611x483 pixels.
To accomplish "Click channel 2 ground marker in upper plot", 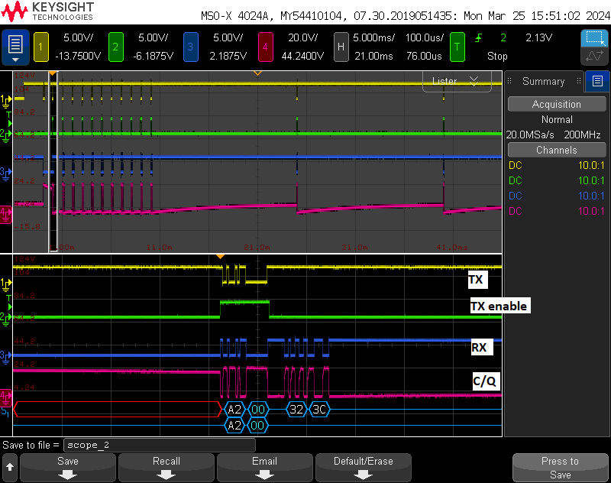I will [x=6, y=136].
